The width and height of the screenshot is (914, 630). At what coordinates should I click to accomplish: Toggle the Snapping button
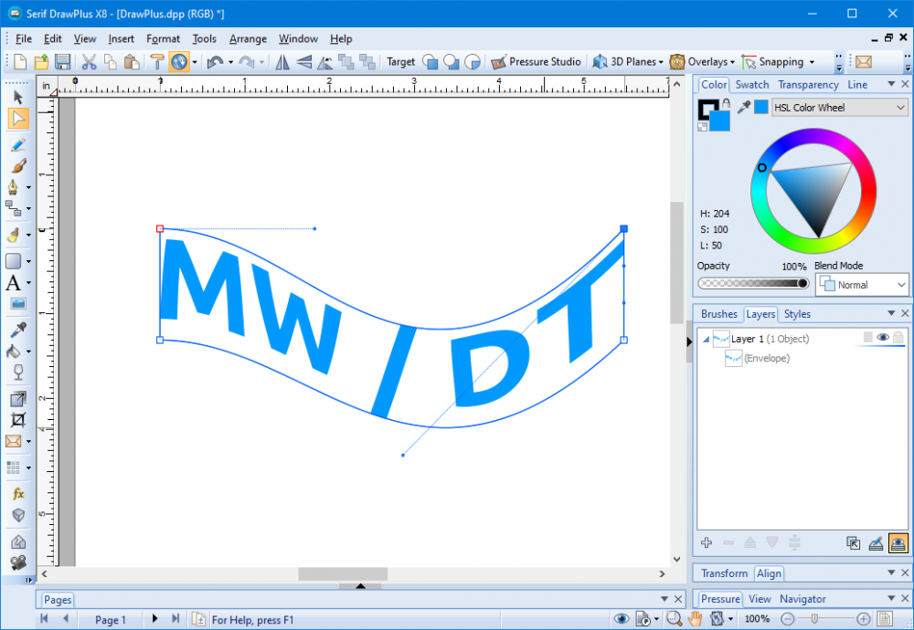pos(772,62)
